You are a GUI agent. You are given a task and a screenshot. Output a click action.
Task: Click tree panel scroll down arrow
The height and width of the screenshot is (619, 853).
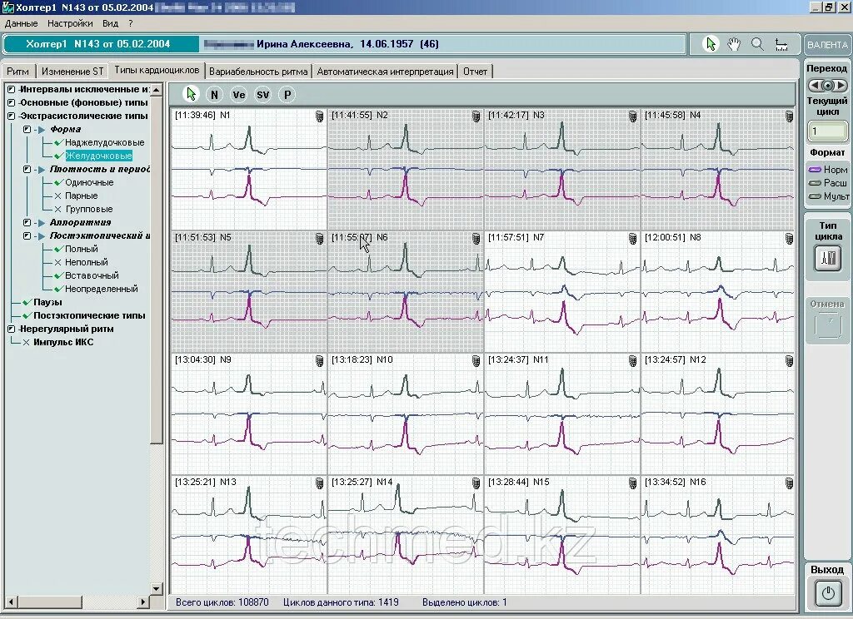tap(157, 588)
